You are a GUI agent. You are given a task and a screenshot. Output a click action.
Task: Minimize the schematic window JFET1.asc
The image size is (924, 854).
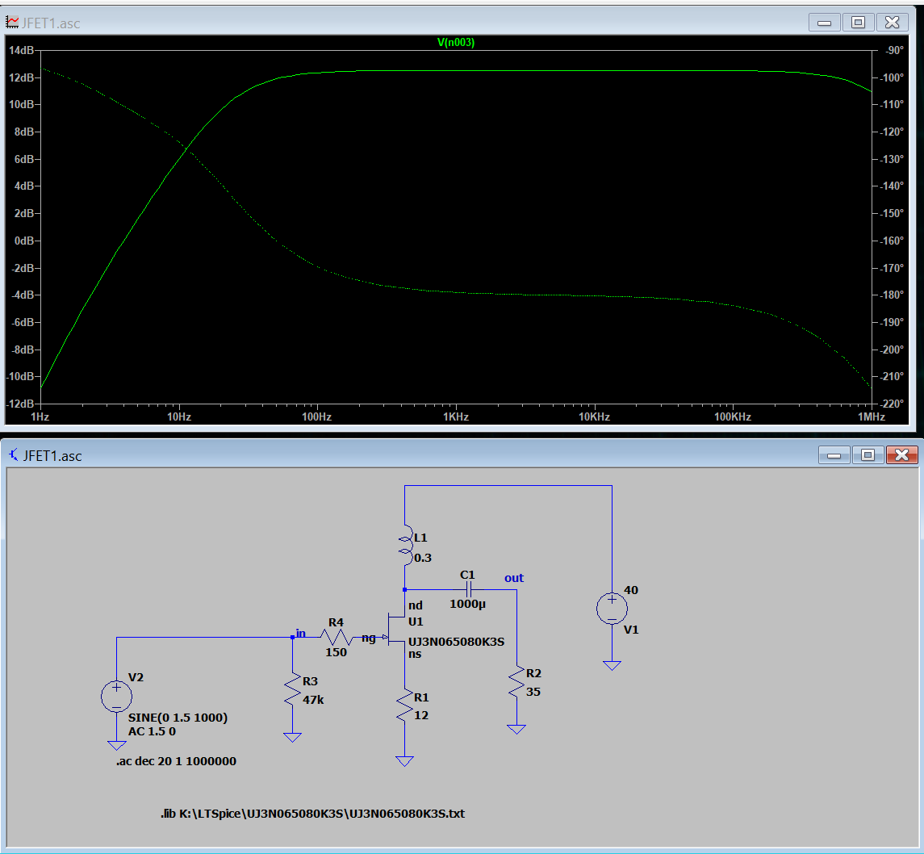[834, 455]
